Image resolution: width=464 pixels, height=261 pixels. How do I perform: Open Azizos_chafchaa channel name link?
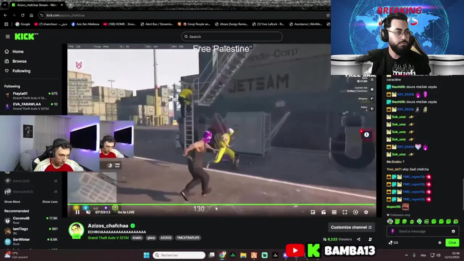108,226
